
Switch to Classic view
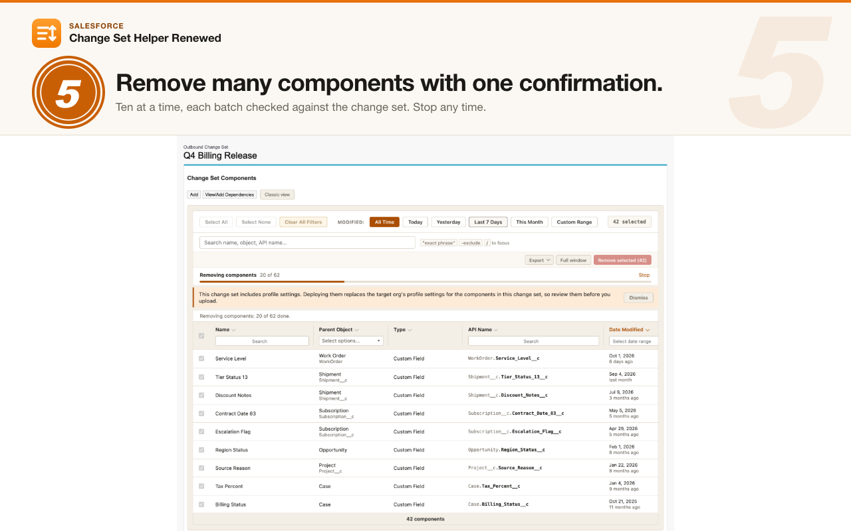pos(277,194)
